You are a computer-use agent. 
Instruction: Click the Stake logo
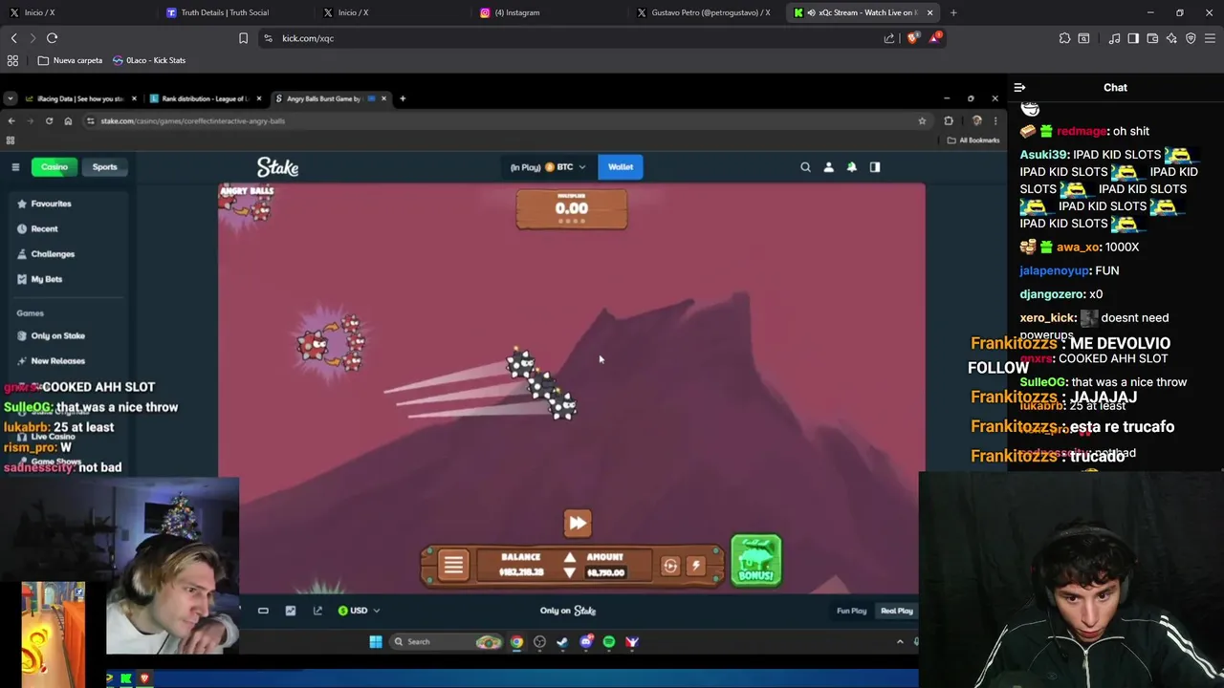(278, 167)
